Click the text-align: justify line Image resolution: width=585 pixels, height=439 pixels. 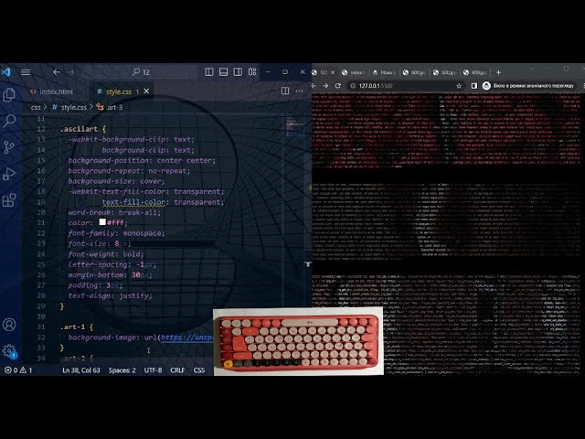110,295
